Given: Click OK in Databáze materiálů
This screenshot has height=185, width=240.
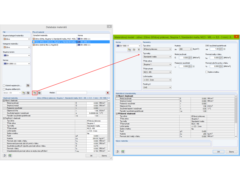Looking at the screenshot, I should (91, 156).
